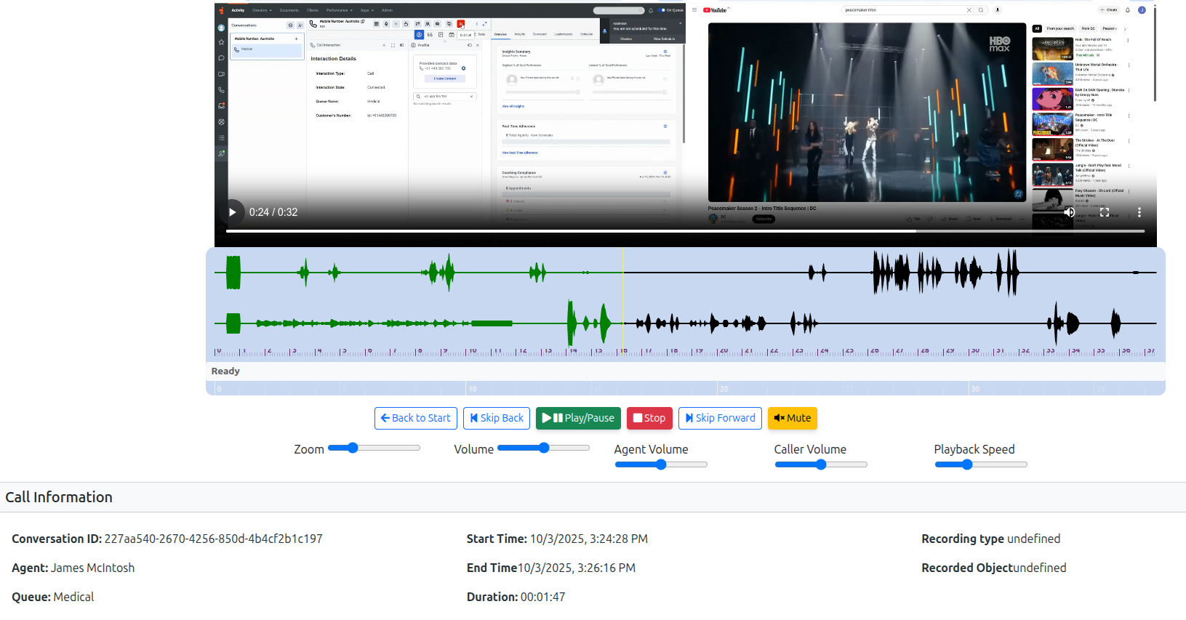Viewport: 1186px width, 620px height.
Task: Click the 'Queue: Medical' entry
Action: click(53, 597)
